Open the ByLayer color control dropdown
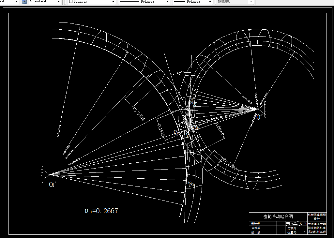This screenshot has width=334, height=238. pos(113,2)
